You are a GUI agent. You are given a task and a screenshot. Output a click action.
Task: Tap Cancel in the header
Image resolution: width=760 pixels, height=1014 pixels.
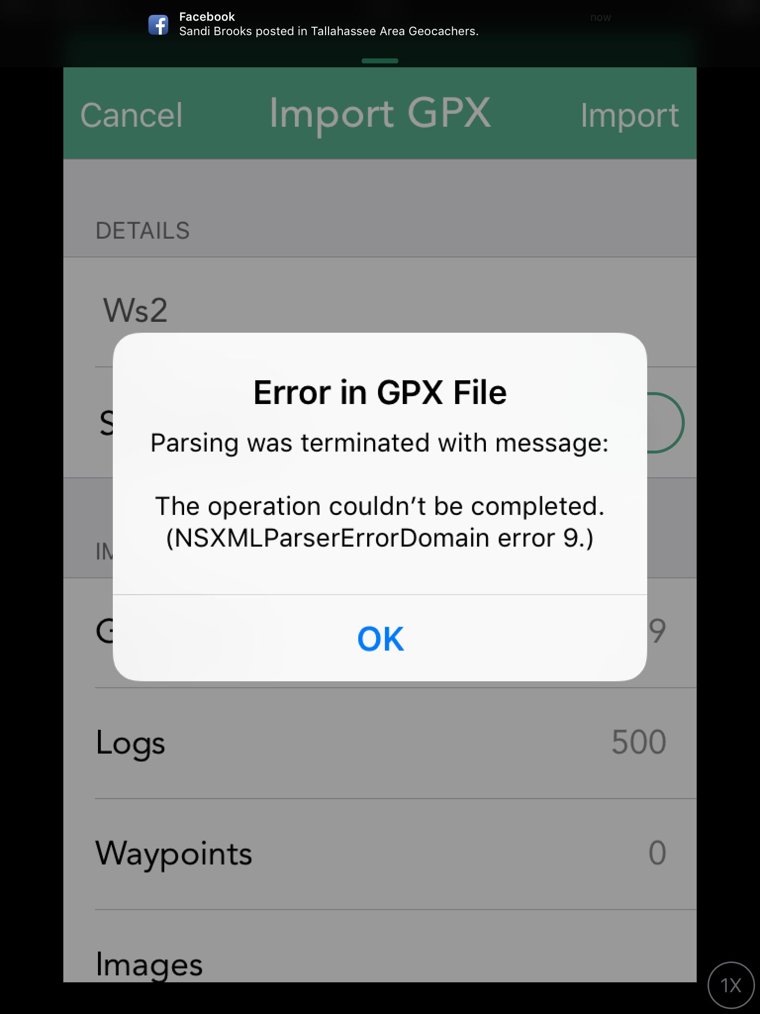132,115
